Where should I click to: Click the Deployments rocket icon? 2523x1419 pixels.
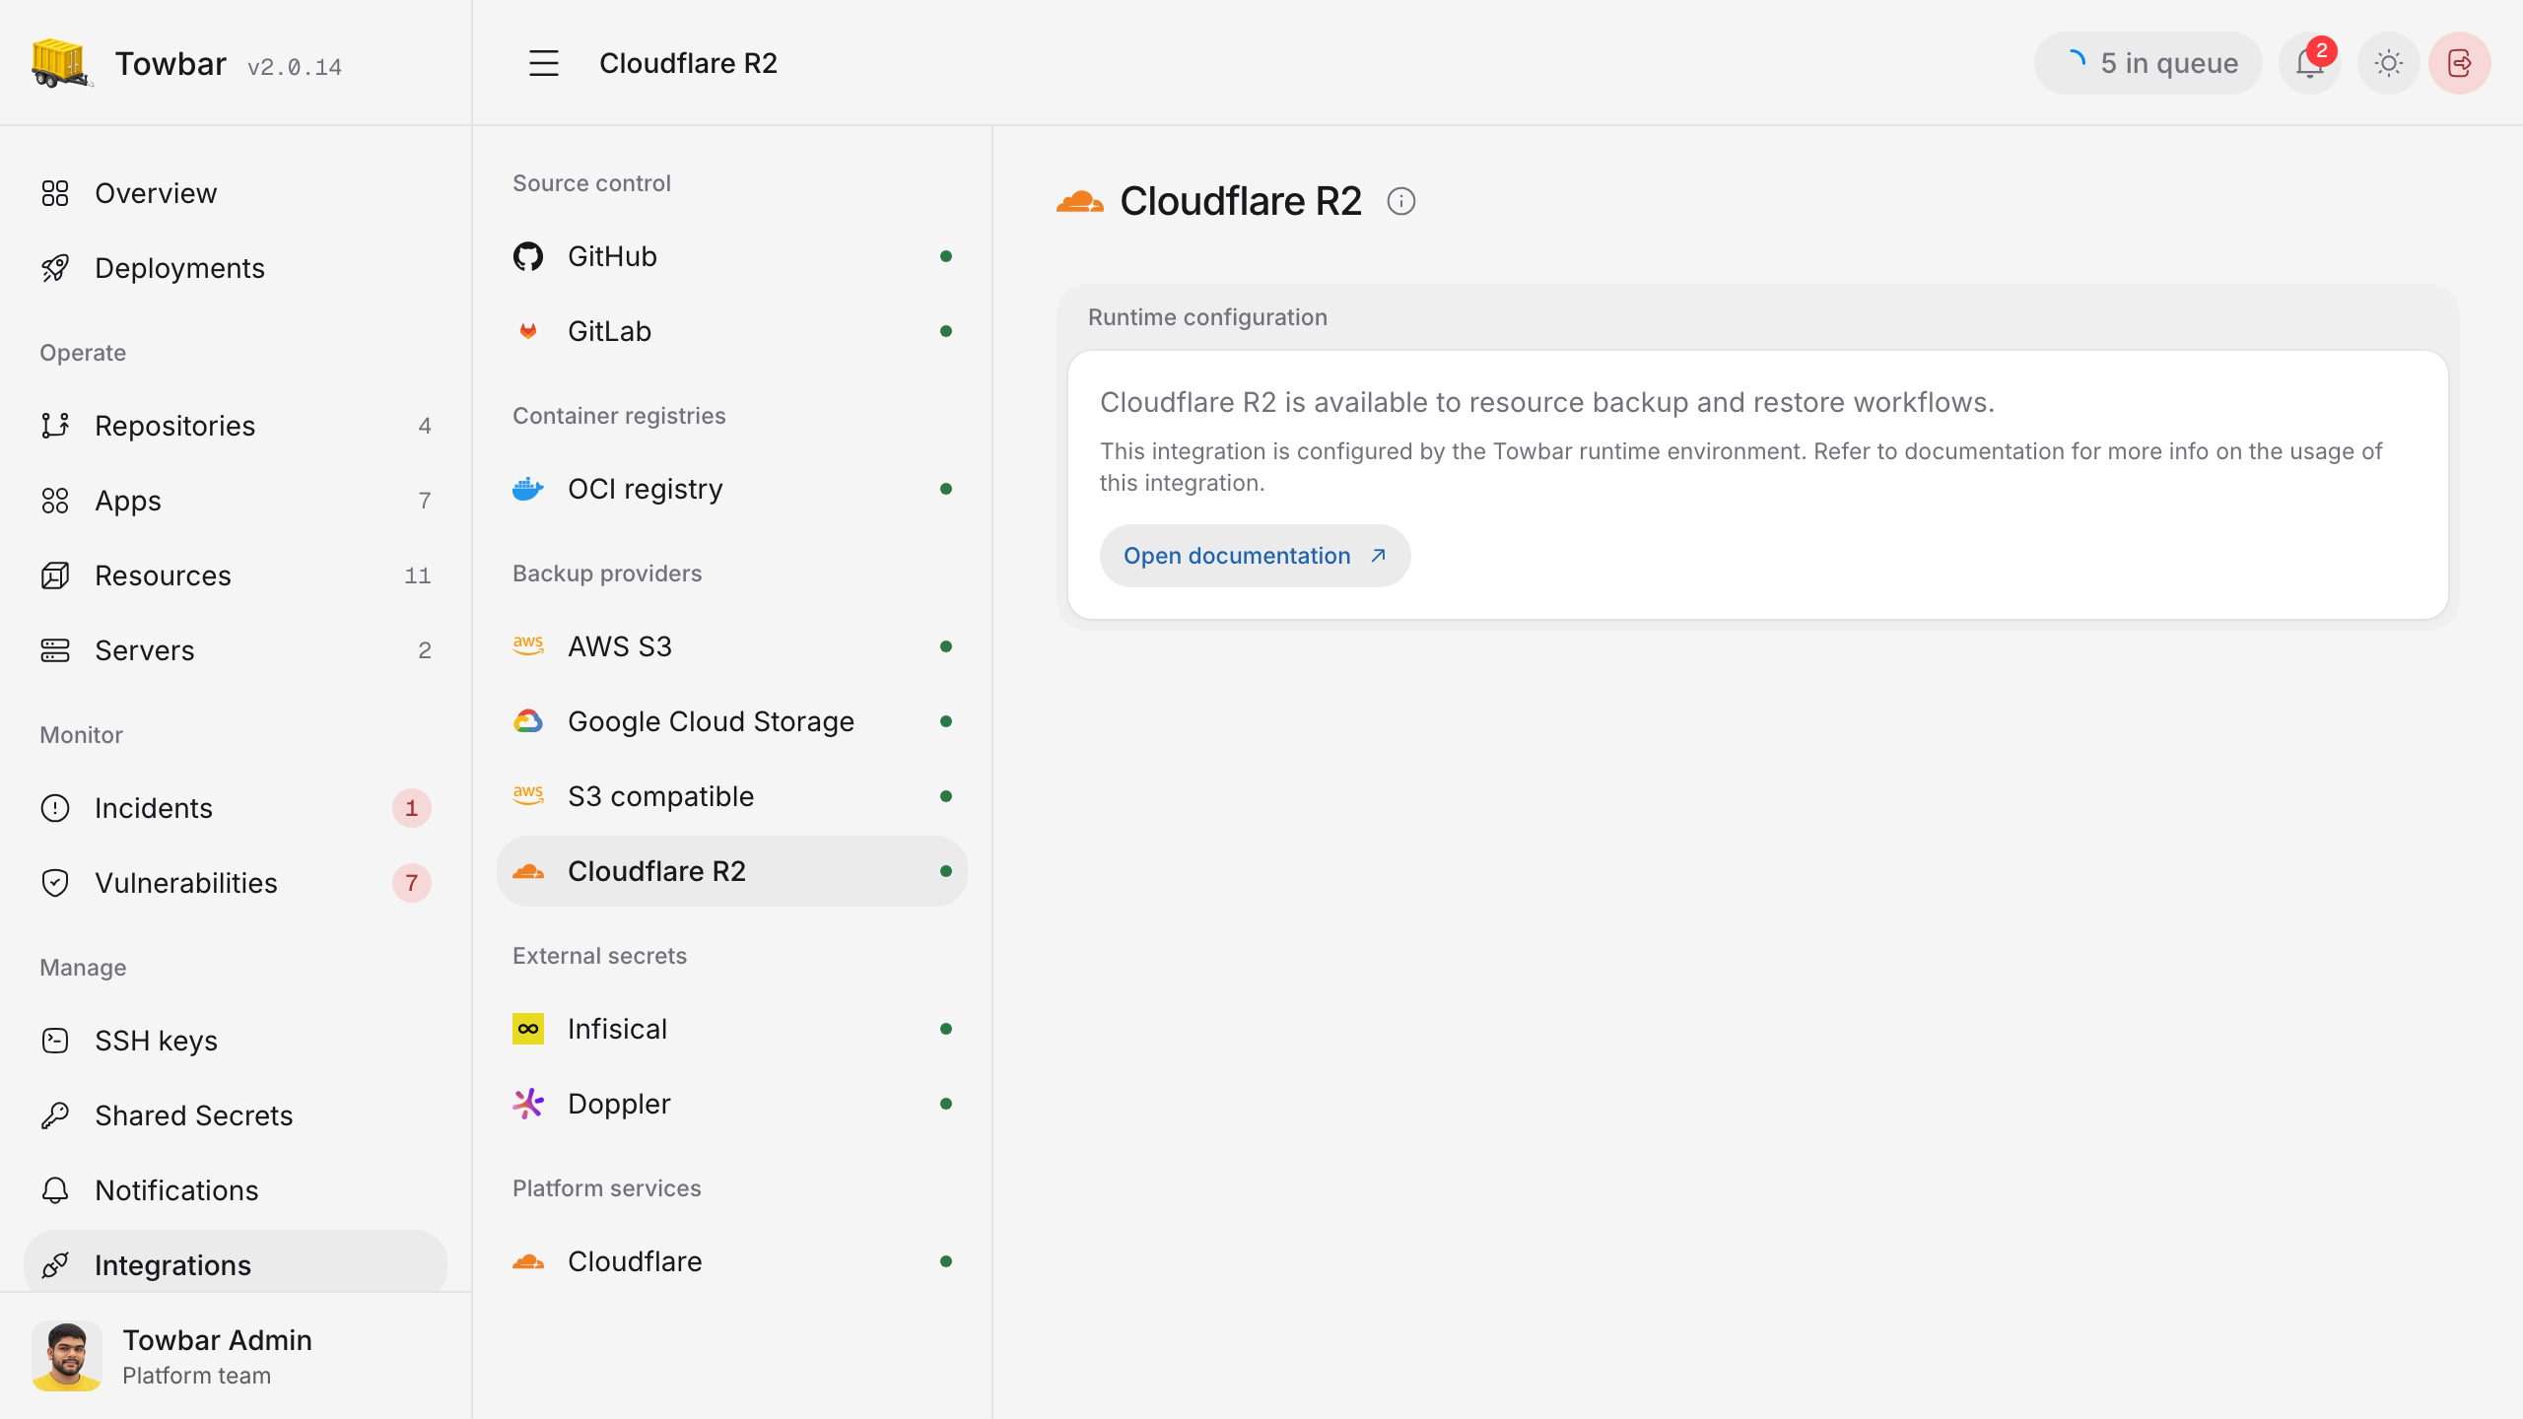pos(55,268)
